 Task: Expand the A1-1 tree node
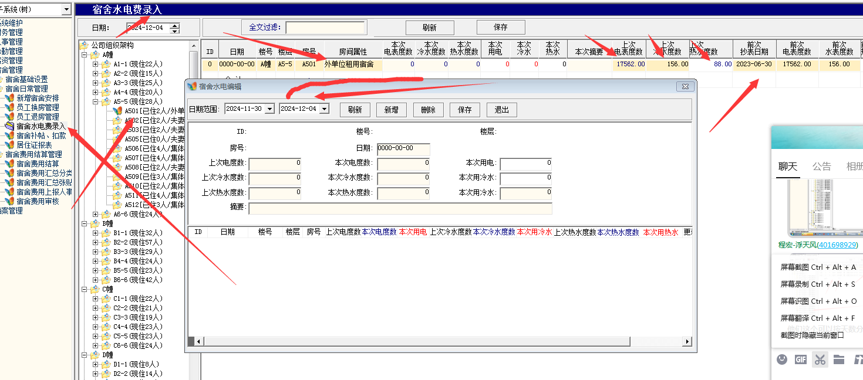point(96,64)
